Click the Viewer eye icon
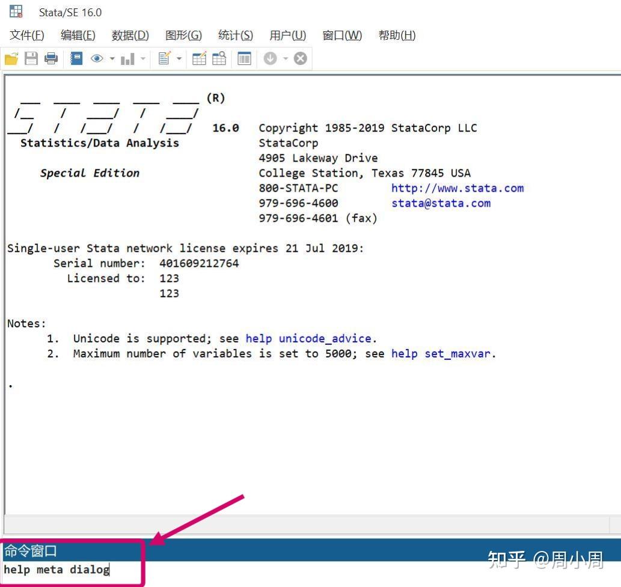The width and height of the screenshot is (621, 587). (x=97, y=59)
